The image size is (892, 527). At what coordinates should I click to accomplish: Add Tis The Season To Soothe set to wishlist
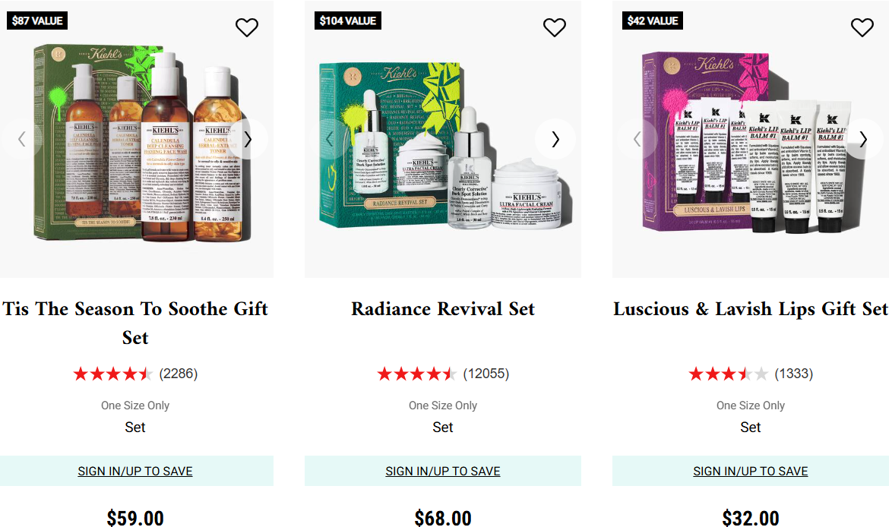[246, 27]
